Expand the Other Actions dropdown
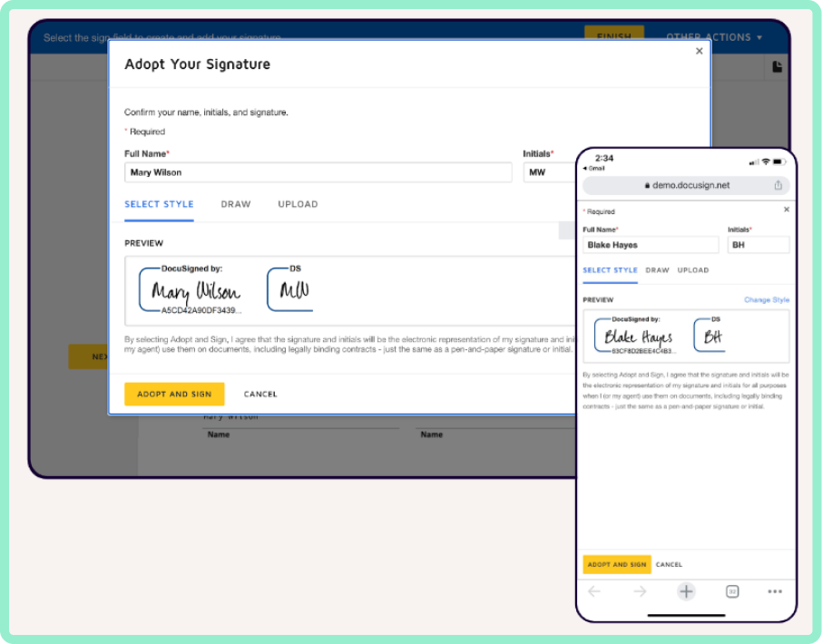Viewport: 822px width, 644px height. 714,37
